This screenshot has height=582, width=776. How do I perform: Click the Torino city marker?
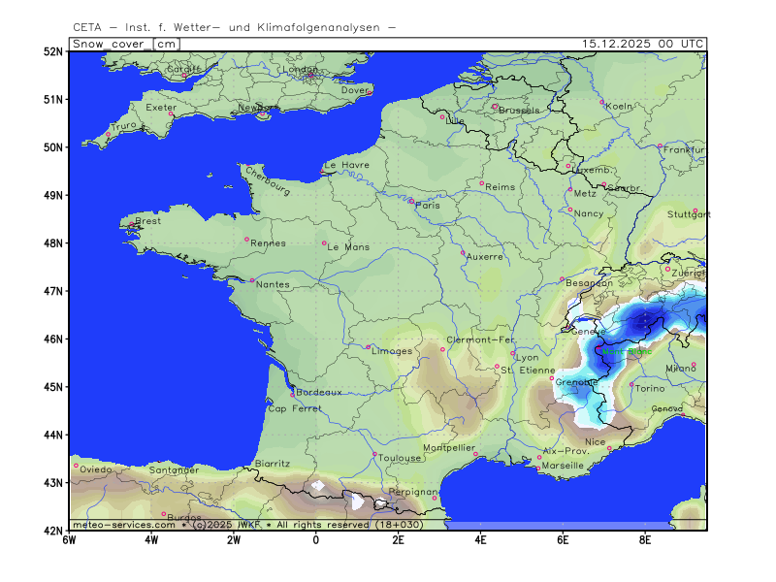tap(631, 384)
